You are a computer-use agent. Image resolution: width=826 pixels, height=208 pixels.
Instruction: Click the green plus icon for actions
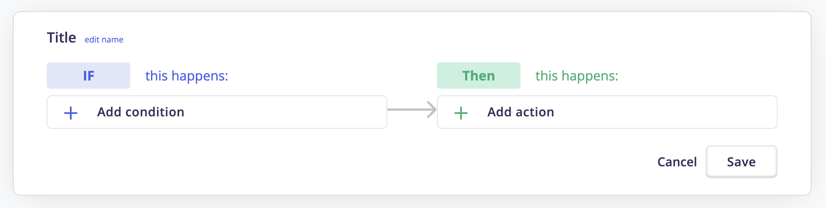click(461, 113)
